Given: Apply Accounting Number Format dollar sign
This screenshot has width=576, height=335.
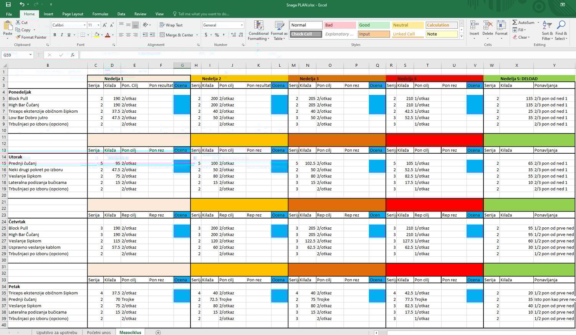Looking at the screenshot, I should coord(206,35).
